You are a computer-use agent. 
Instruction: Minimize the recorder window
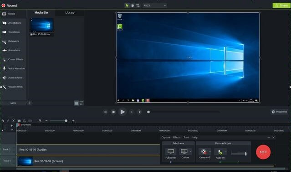pyautogui.click(x=269, y=137)
